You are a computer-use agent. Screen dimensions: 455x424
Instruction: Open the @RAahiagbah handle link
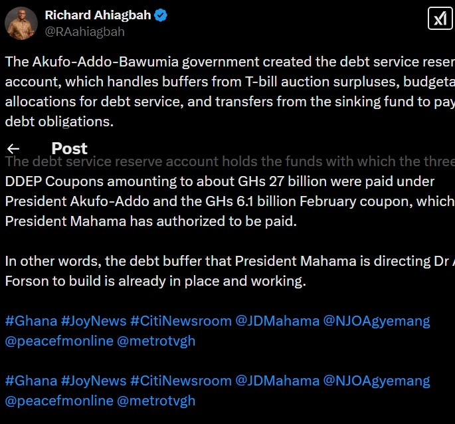[84, 31]
